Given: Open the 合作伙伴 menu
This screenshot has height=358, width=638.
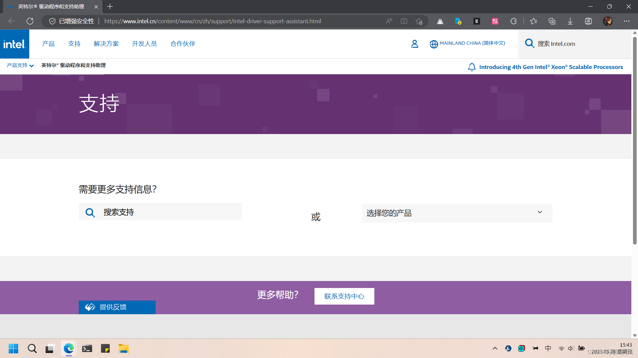Looking at the screenshot, I should tap(183, 44).
